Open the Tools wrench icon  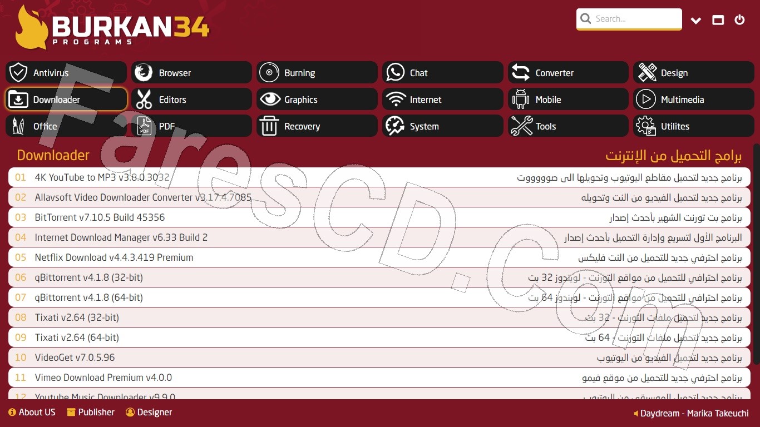[x=521, y=126]
